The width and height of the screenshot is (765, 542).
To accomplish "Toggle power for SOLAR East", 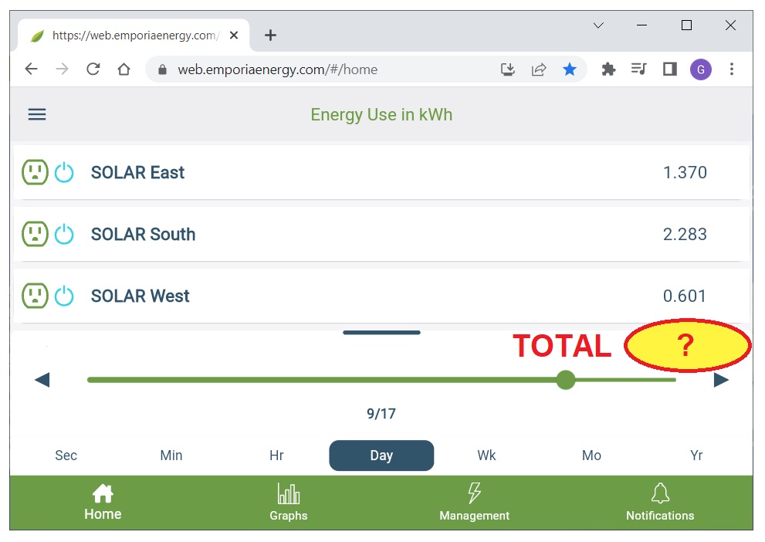I will (x=64, y=172).
